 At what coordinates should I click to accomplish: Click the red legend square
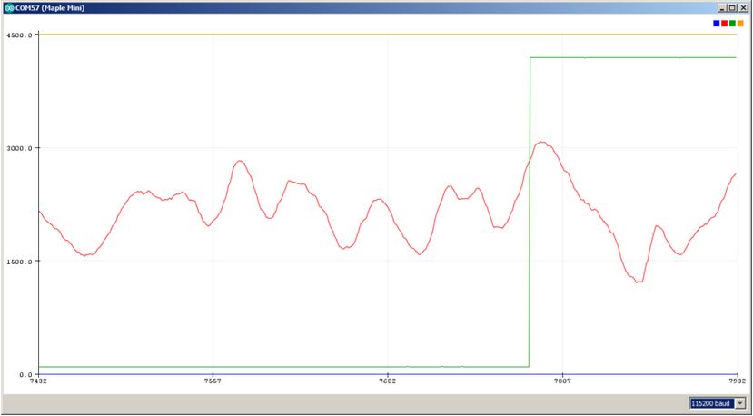(724, 23)
